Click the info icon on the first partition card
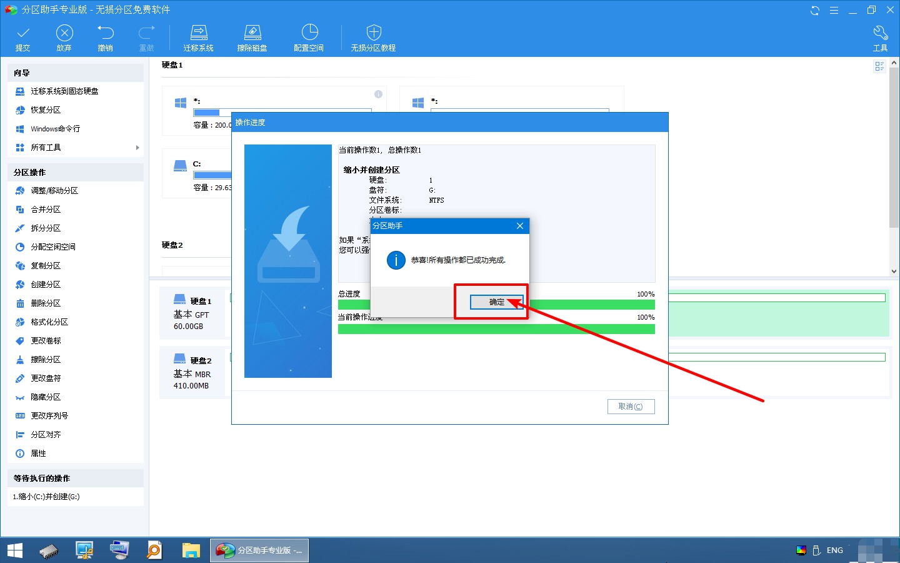Viewport: 900px width, 563px height. tap(378, 94)
